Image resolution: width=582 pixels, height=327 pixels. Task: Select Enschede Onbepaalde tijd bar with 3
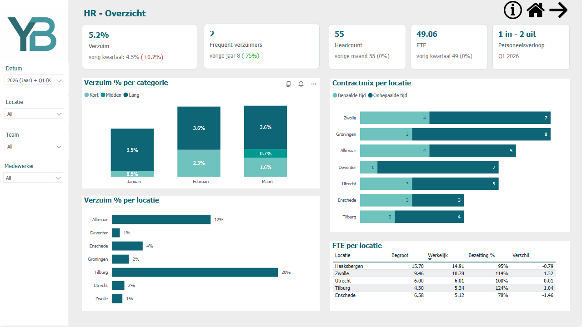(x=438, y=200)
